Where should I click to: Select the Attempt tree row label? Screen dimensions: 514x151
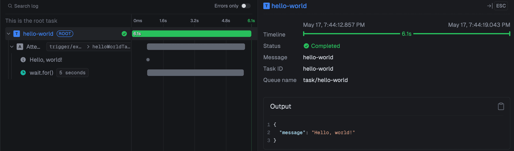pos(33,47)
